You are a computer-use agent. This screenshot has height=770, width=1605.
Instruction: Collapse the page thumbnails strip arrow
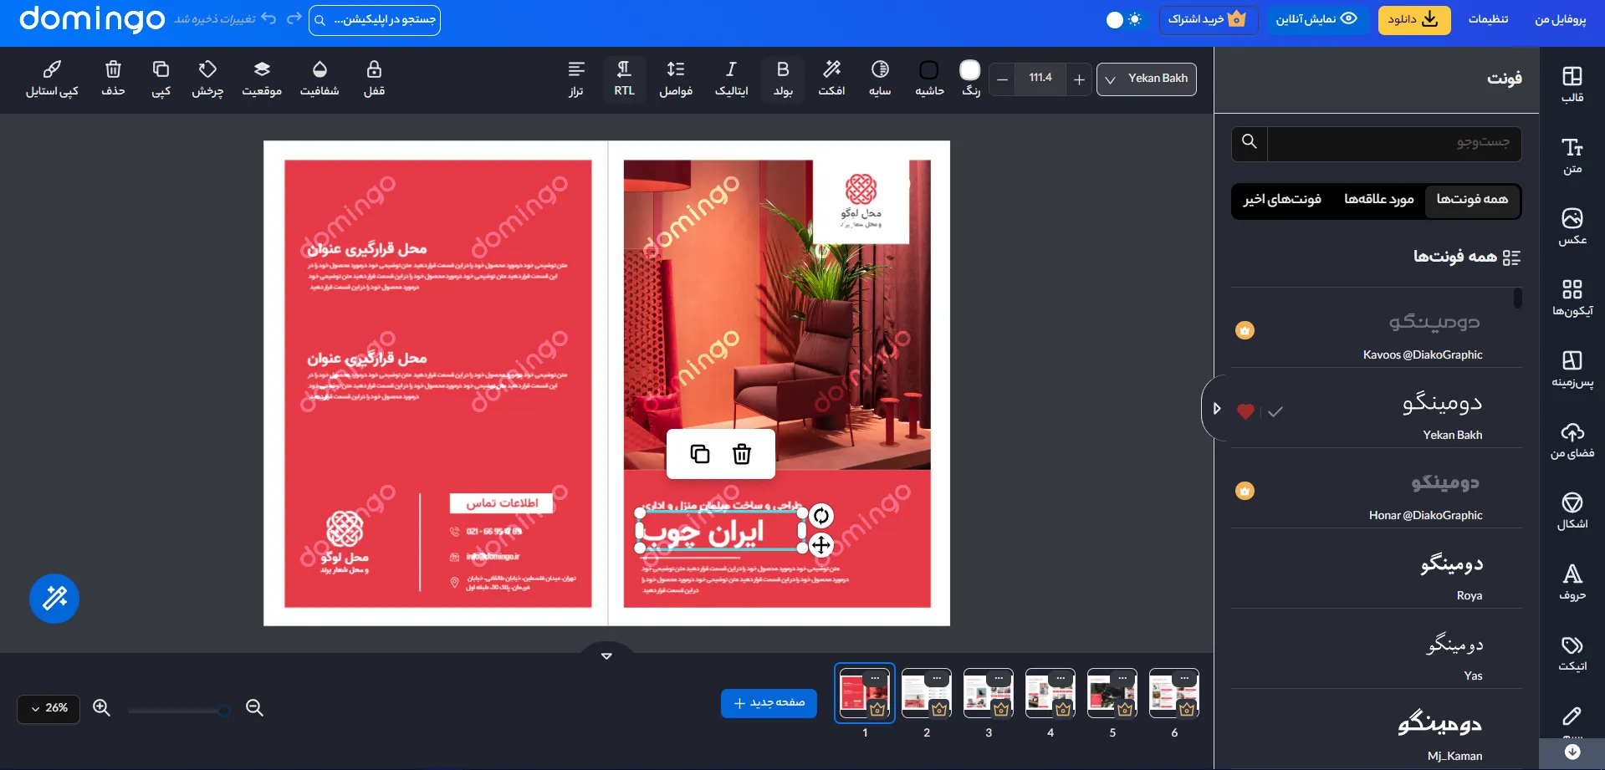606,655
